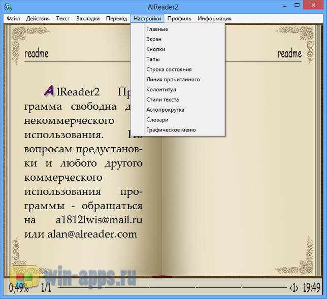Click the 1/1 page counter
The image size is (327, 299).
tap(46, 288)
